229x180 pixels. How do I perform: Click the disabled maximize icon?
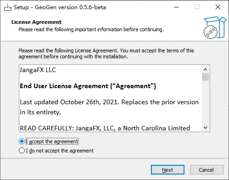tap(197, 7)
